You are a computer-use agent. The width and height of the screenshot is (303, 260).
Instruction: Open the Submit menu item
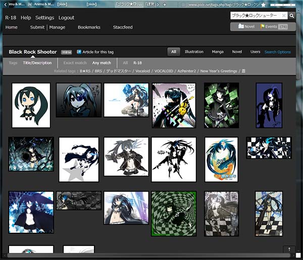[x=37, y=27]
